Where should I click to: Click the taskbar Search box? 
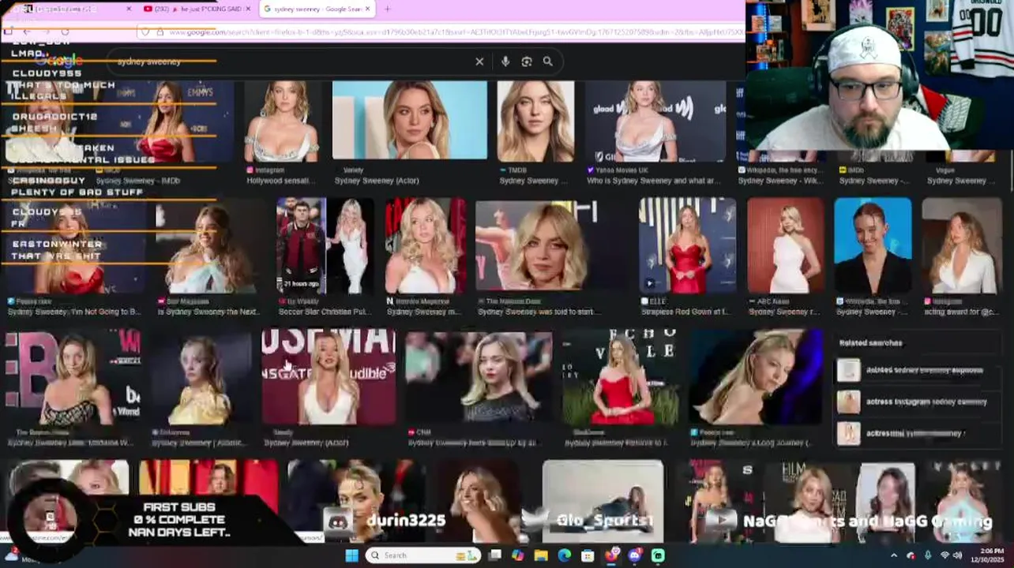coord(424,555)
